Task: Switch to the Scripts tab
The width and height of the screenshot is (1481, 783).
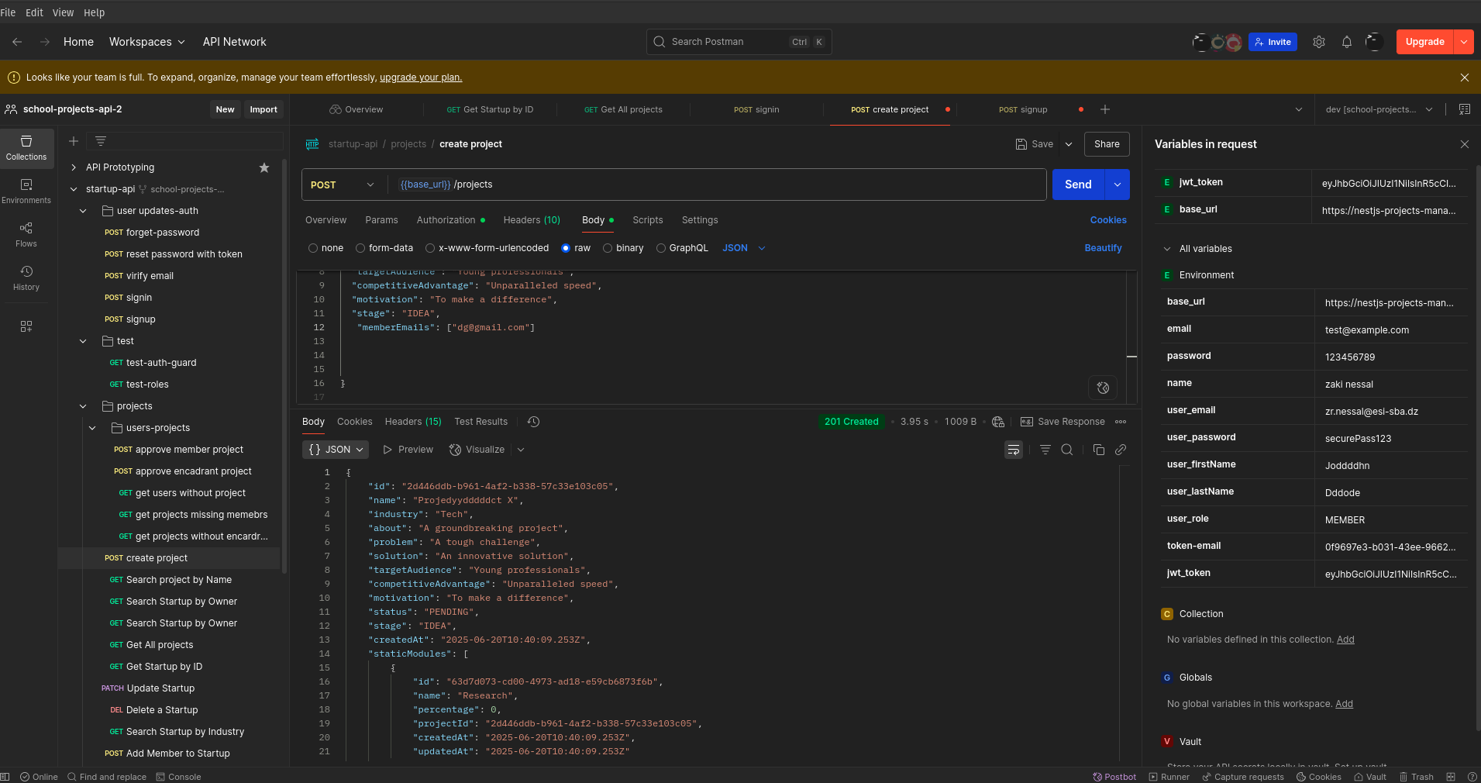Action: (648, 220)
